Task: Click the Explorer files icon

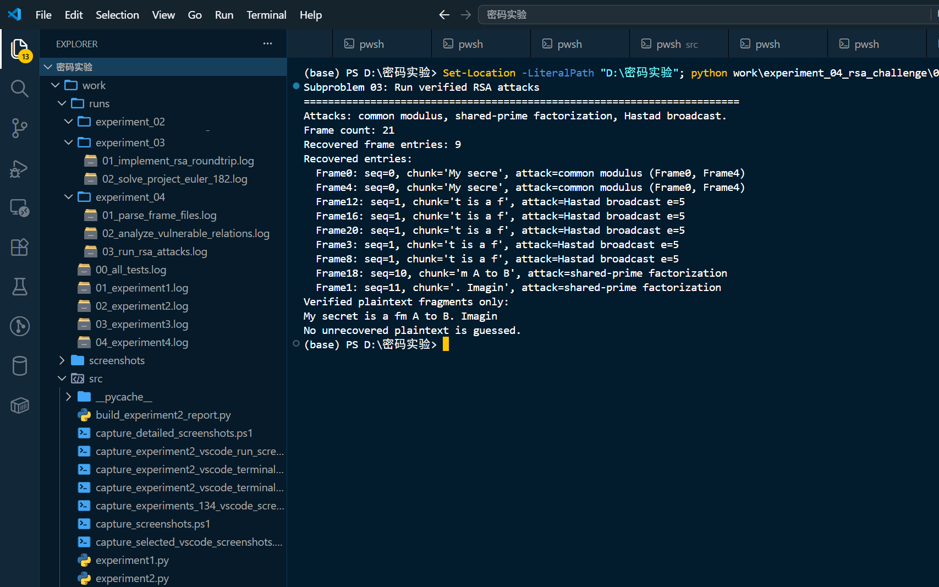Action: (20, 50)
